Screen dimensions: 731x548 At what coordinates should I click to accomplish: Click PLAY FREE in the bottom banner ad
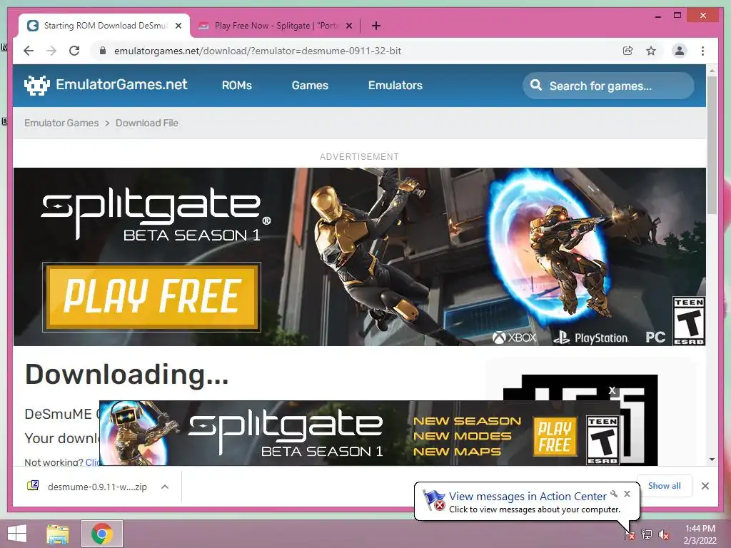click(555, 437)
